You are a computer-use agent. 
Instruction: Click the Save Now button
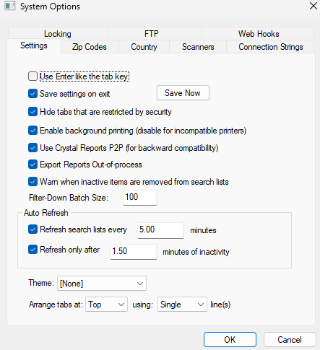pos(183,93)
